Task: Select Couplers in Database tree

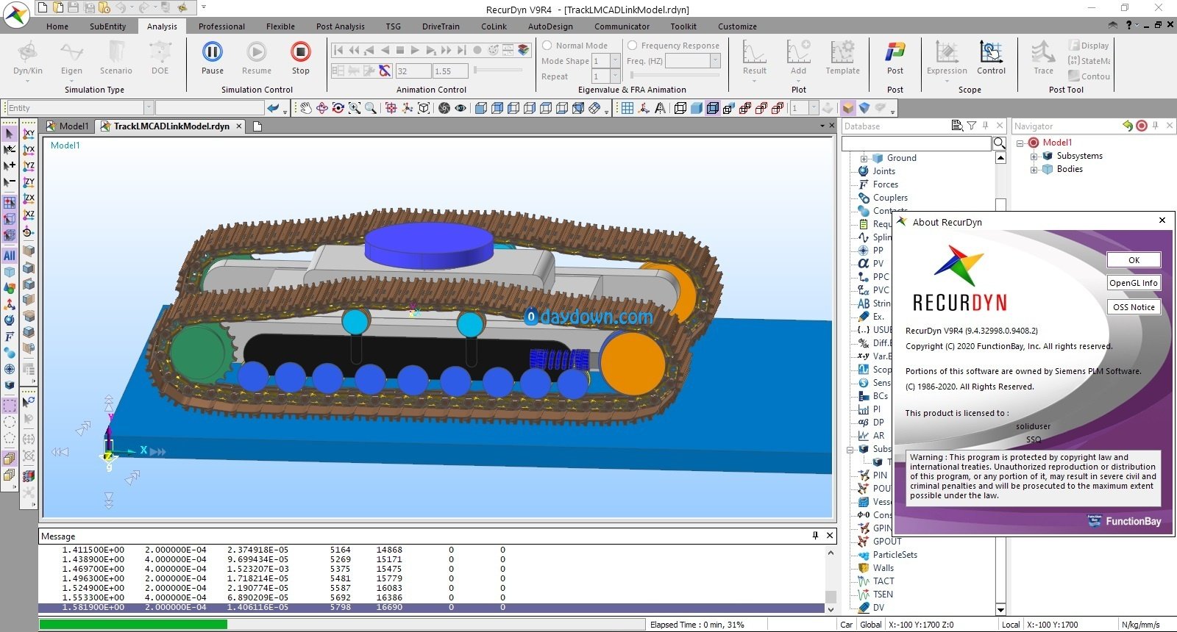Action: click(890, 198)
